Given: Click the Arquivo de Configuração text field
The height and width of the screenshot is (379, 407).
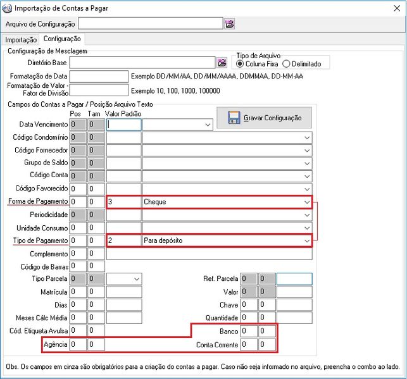Looking at the screenshot, I should [x=150, y=24].
